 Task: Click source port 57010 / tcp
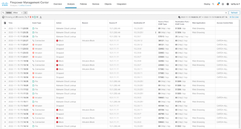click(163, 37)
